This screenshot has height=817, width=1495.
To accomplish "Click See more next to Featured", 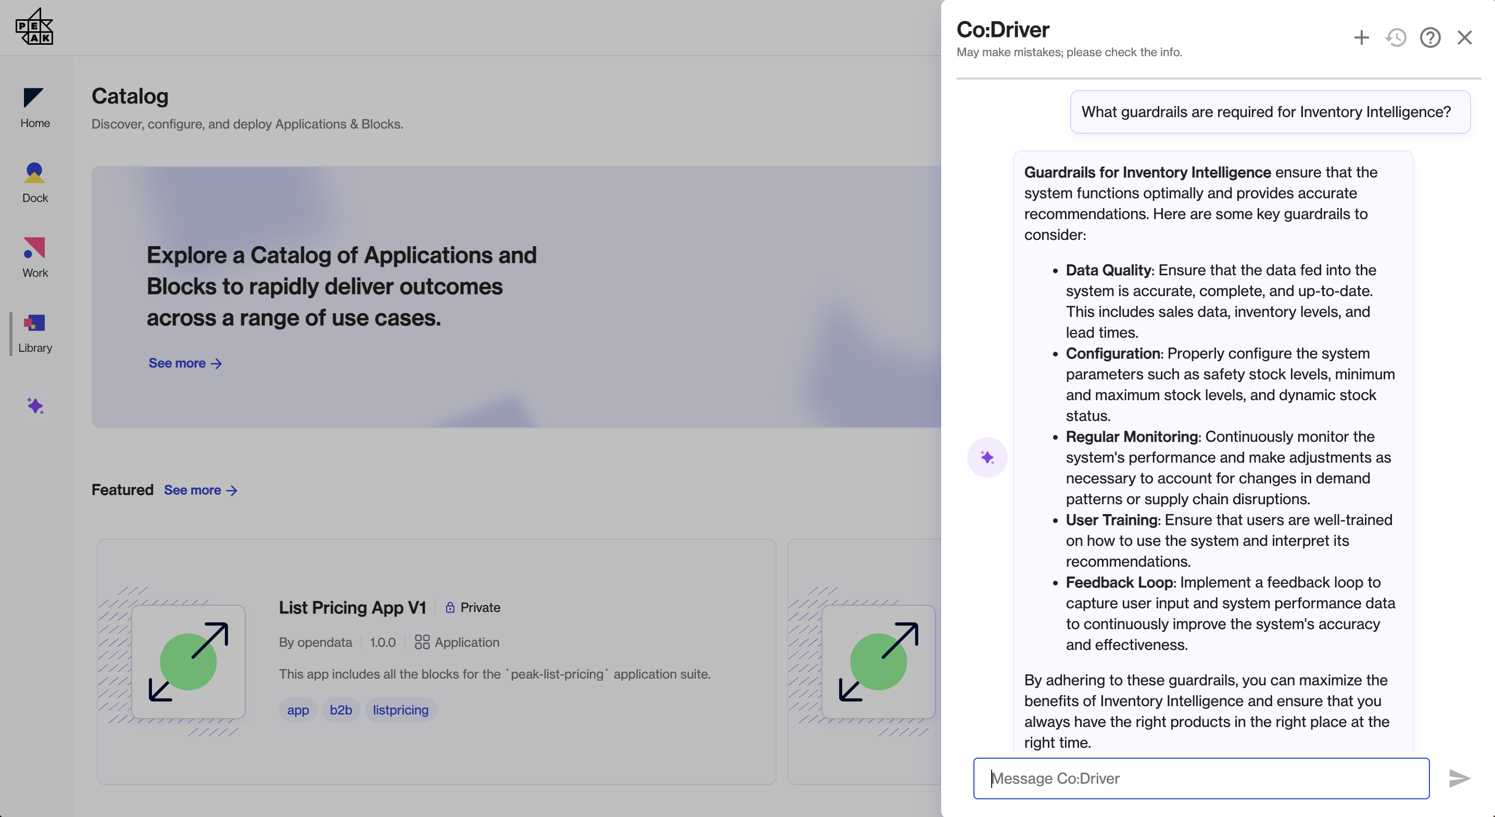I will [200, 490].
